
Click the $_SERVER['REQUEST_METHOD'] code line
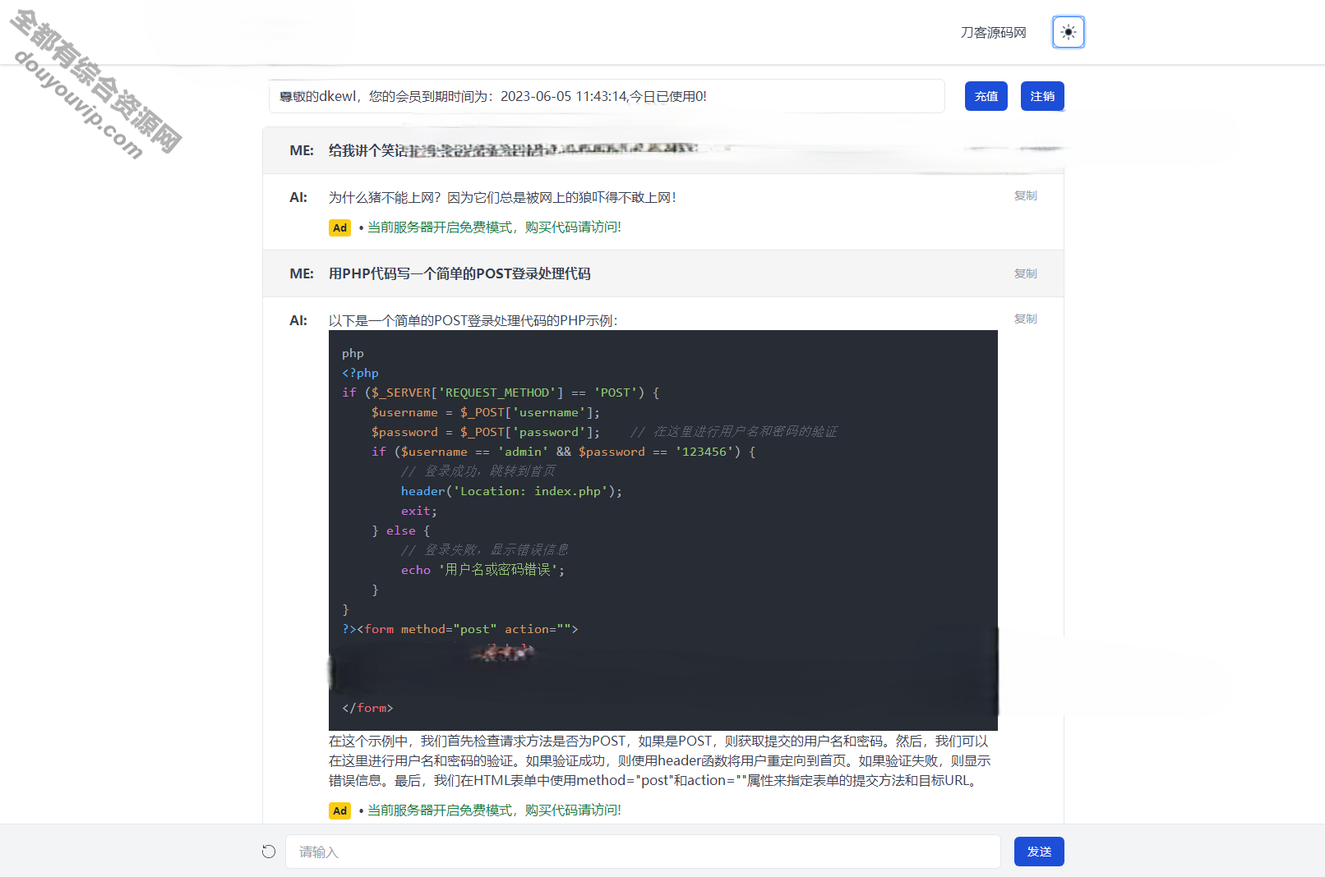[x=501, y=393]
